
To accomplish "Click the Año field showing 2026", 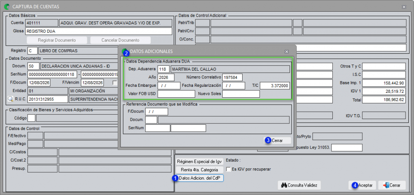I will 166,78.
